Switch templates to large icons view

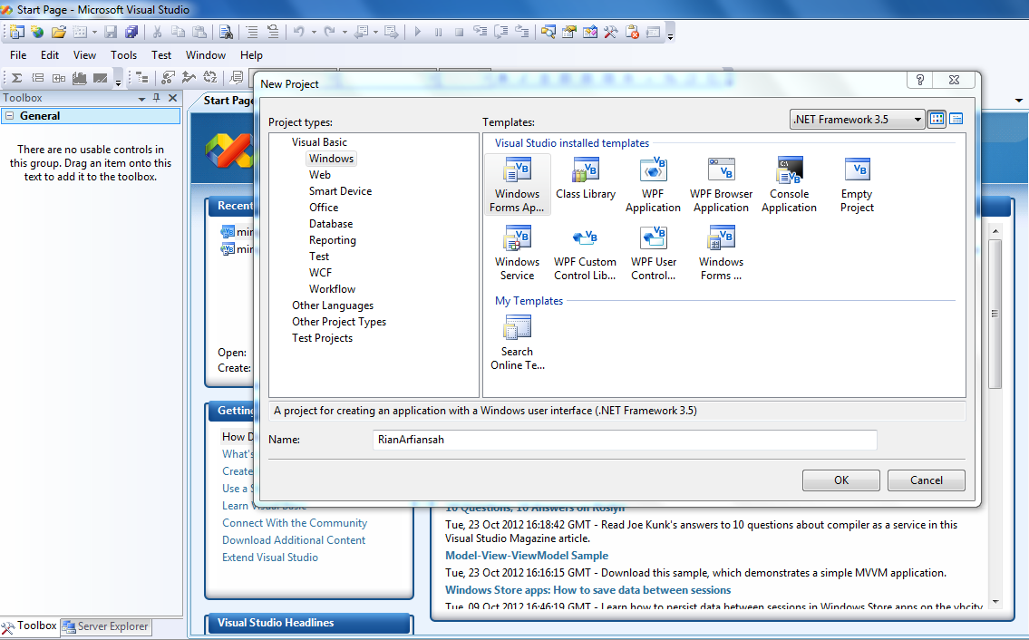point(937,119)
